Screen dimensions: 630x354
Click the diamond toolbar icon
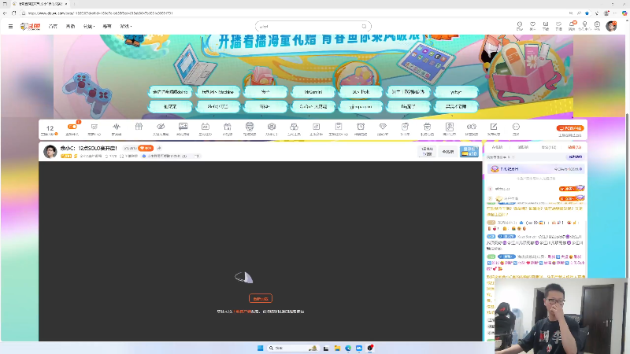tap(383, 127)
